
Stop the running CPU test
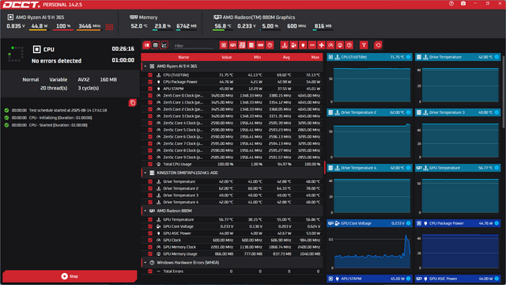coord(70,276)
